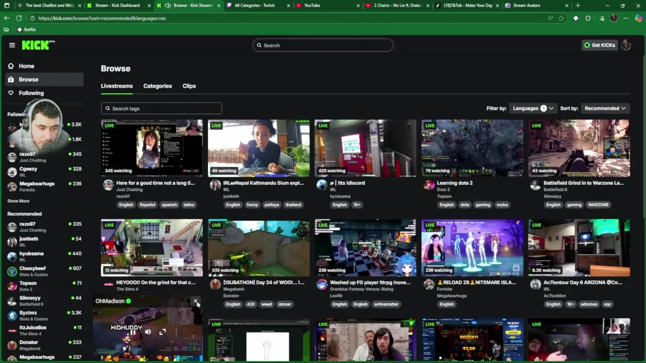This screenshot has height=363, width=646.
Task: Open Topson streamer avatar on card
Action: [429, 185]
